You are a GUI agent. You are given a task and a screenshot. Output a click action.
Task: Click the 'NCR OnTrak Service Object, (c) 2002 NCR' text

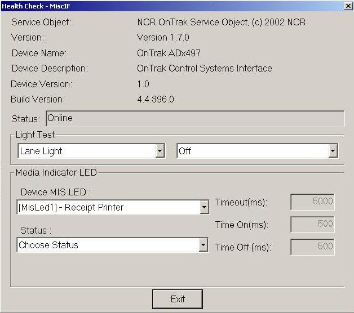222,23
